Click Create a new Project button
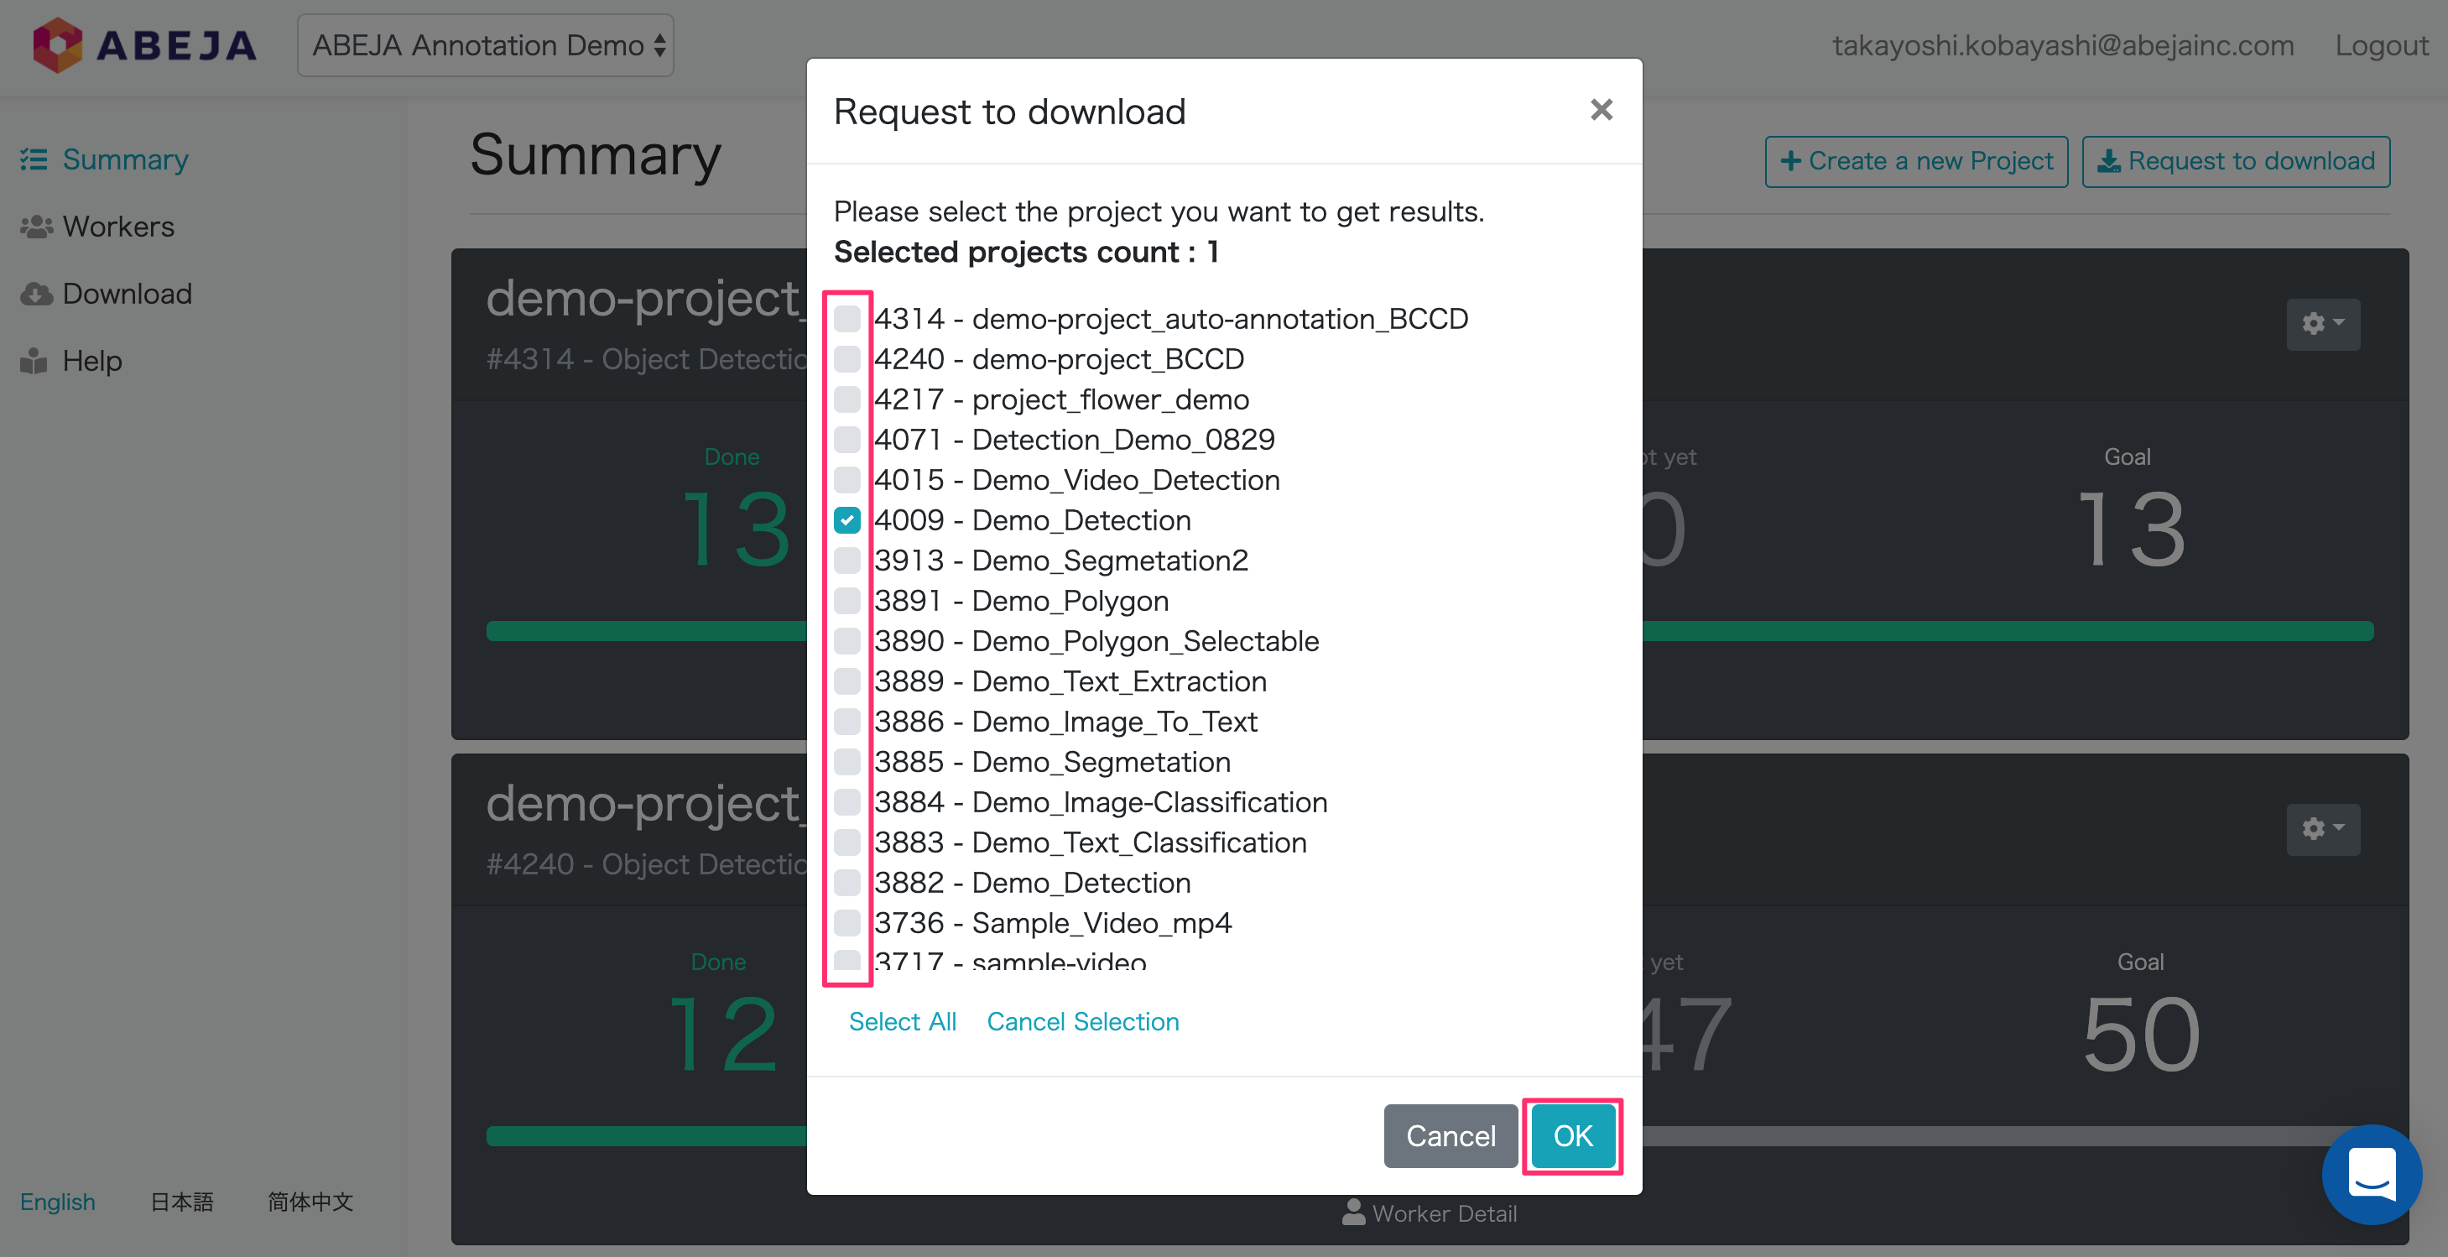 (x=1916, y=162)
